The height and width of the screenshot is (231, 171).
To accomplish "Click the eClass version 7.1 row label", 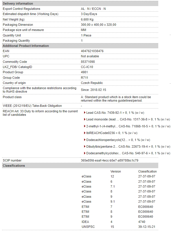I will point(87,186).
